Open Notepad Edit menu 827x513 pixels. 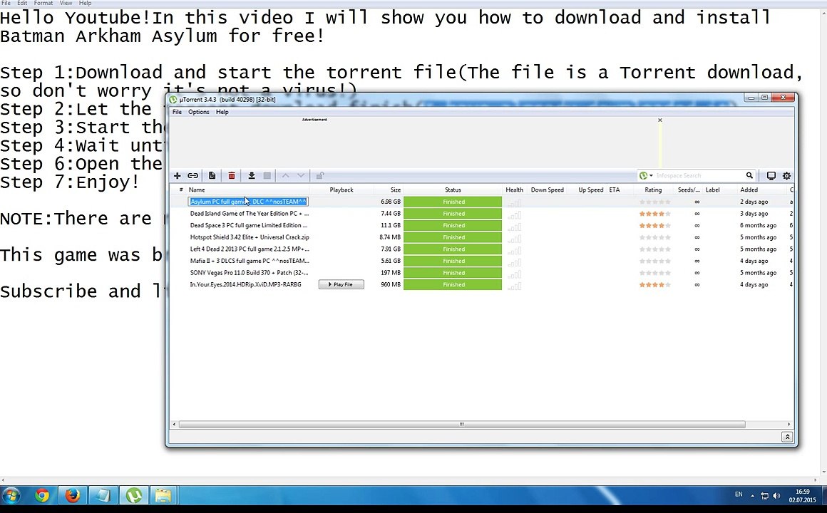22,3
